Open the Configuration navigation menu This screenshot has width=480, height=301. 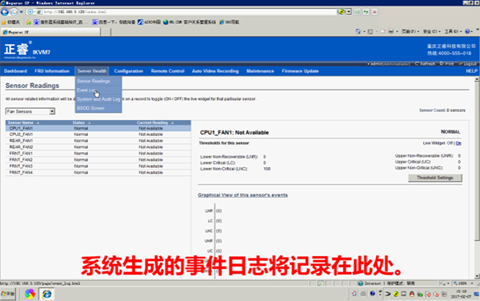coord(129,71)
